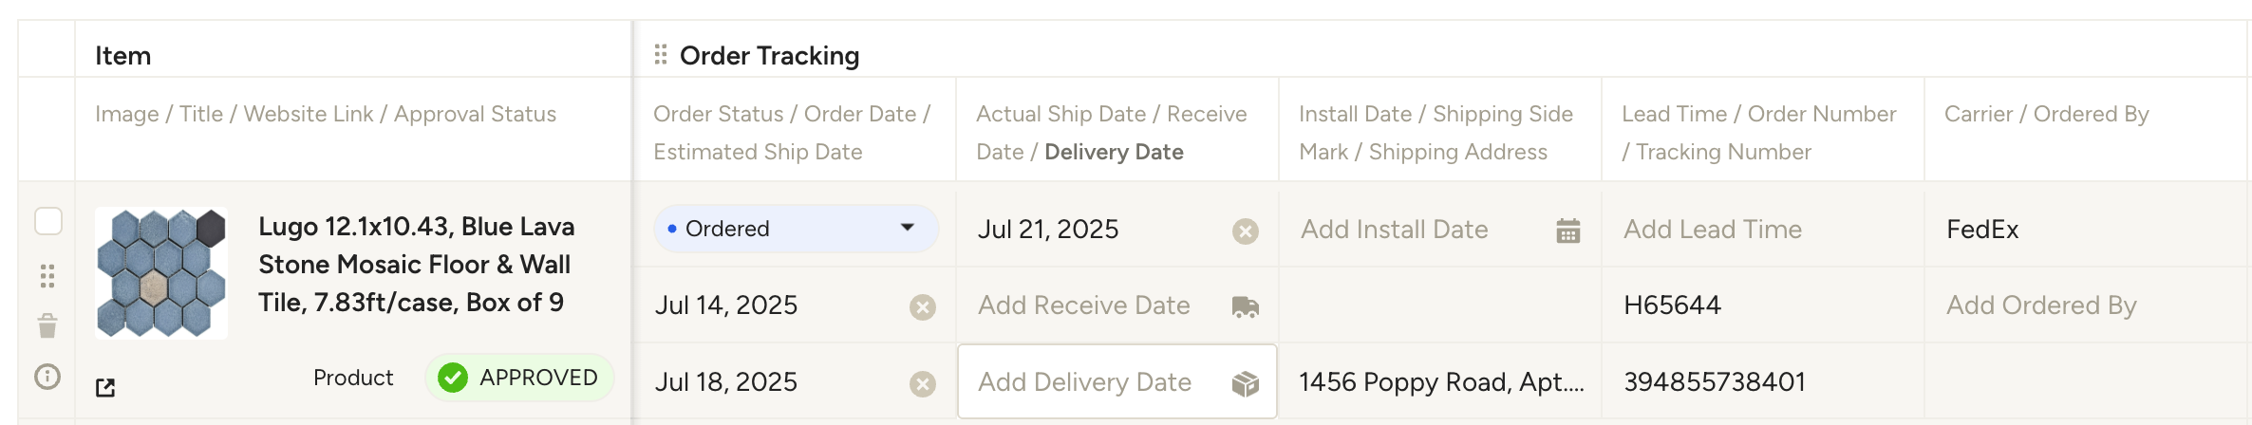
Task: Select the Lugo tile row checkbox
Action: [48, 221]
